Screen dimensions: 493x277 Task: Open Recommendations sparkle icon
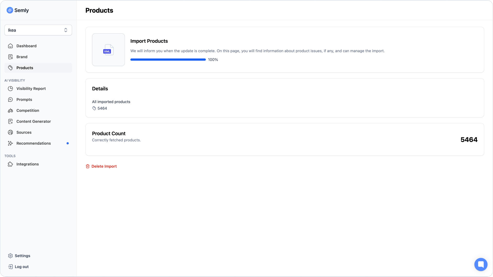tap(10, 143)
